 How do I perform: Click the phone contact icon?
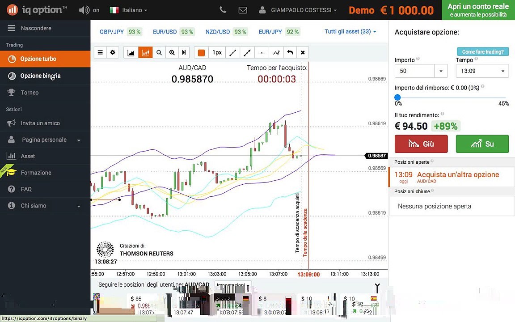(223, 10)
